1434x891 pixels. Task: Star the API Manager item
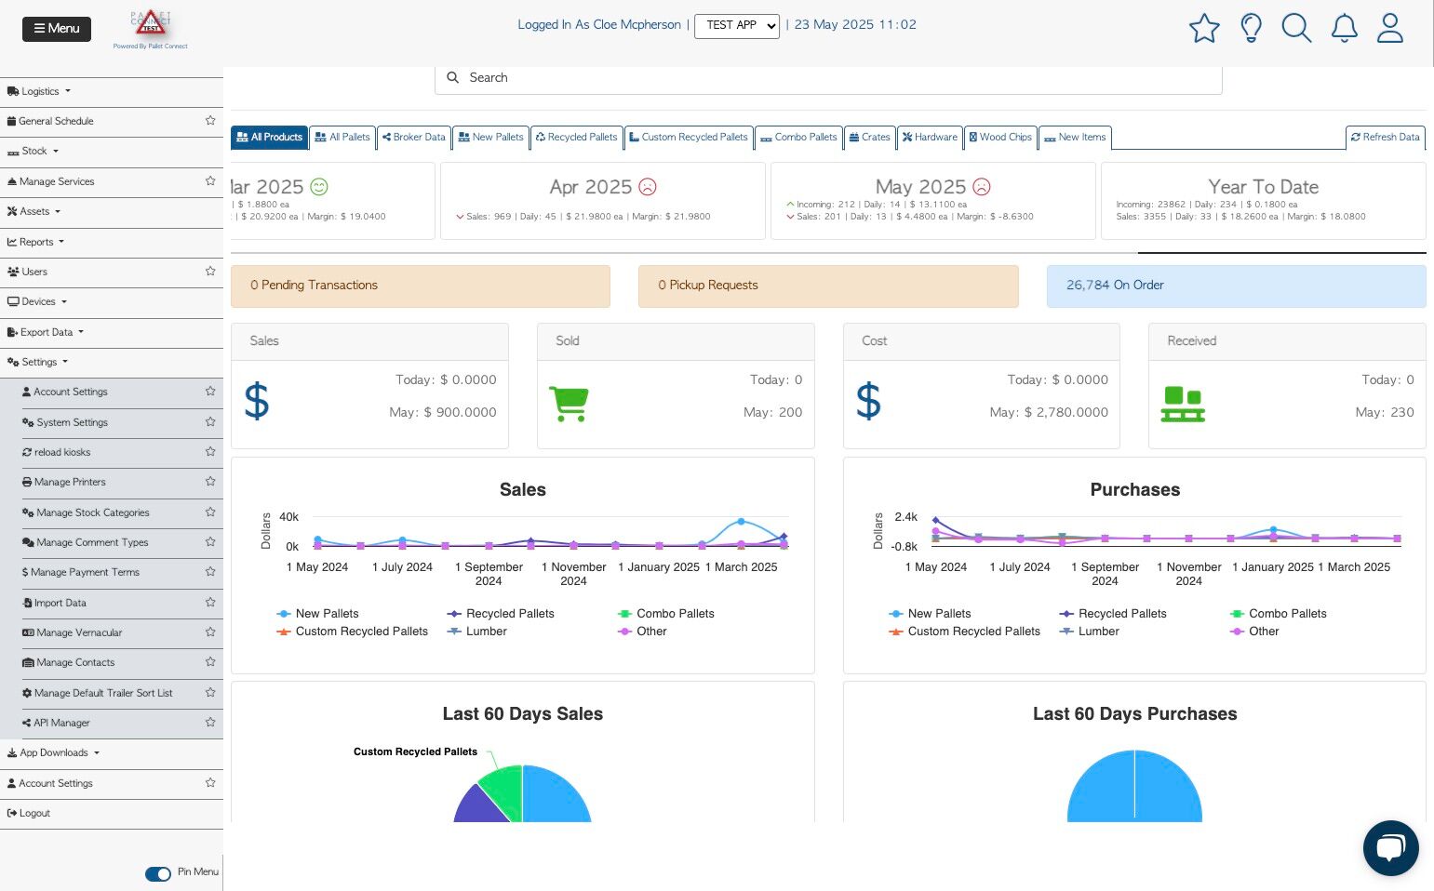210,723
